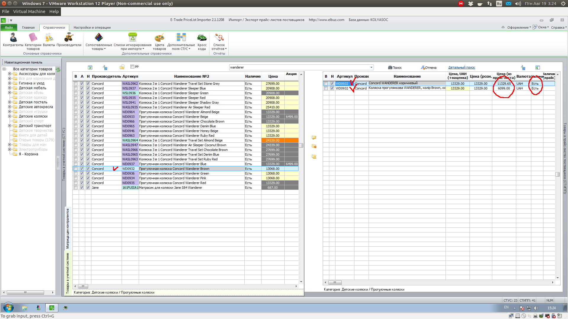
Task: Click the navigation panel horizontal scrollbar
Action: (x=25, y=292)
